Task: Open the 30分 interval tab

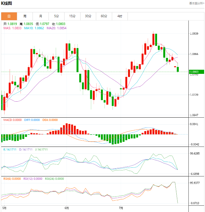Action: tap(88, 16)
